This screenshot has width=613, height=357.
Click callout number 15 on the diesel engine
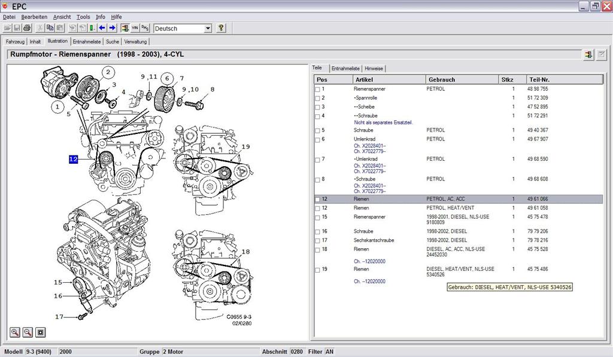tap(58, 282)
